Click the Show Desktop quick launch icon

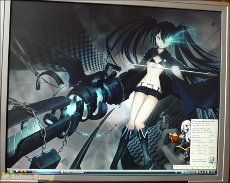(x=17, y=171)
